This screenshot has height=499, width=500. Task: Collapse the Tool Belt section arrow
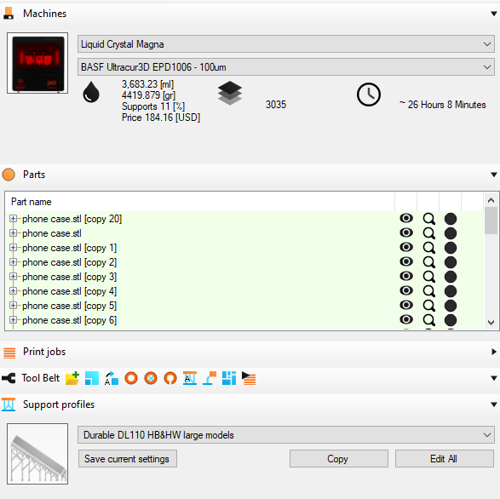[x=494, y=378]
